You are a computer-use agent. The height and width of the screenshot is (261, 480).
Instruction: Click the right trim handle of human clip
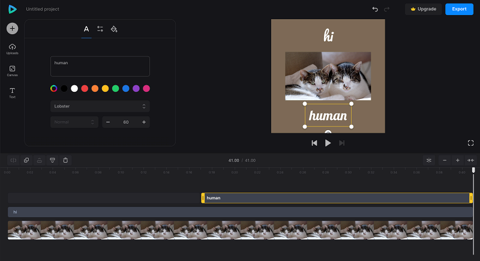(x=471, y=198)
